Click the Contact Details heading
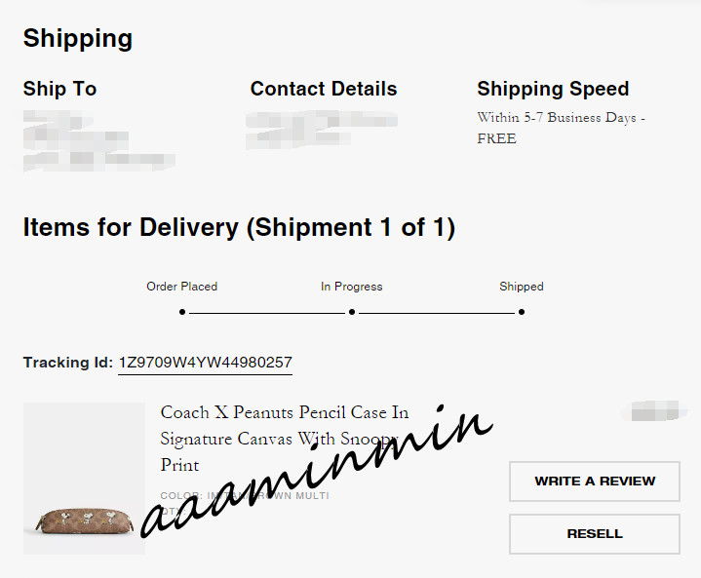701x578 pixels. 324,89
